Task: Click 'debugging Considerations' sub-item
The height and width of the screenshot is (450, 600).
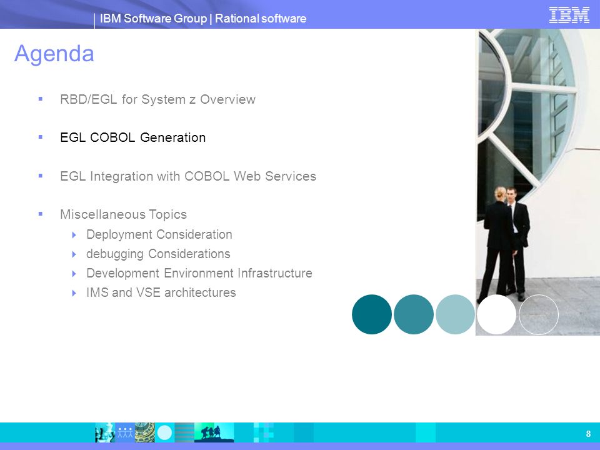Action: coord(158,254)
